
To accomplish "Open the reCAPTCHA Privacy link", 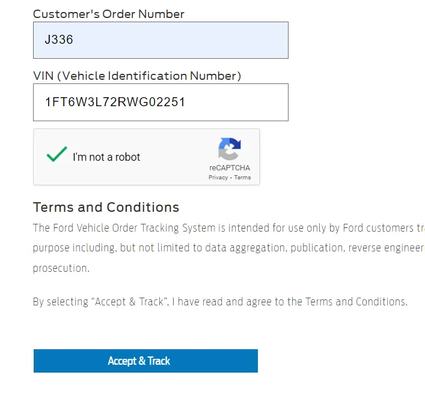I will [x=218, y=178].
